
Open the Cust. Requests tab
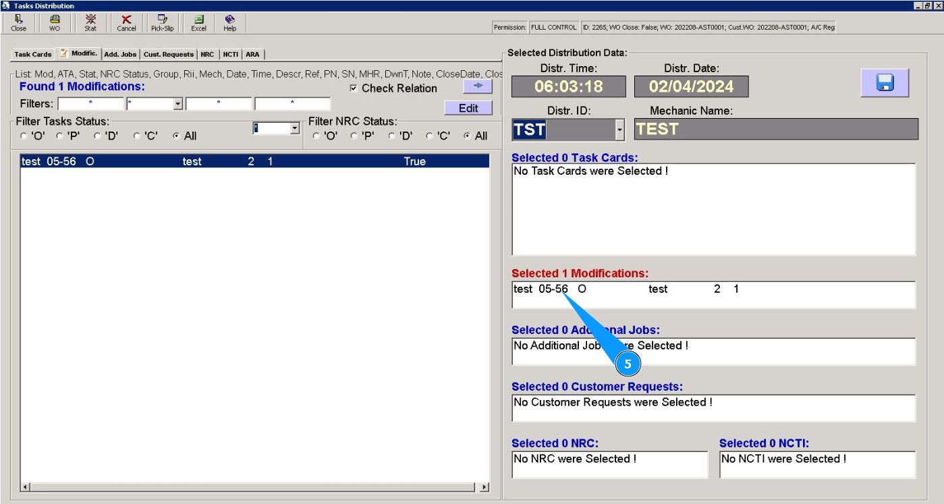click(x=169, y=54)
